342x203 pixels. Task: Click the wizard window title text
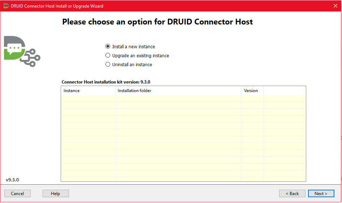pos(57,6)
